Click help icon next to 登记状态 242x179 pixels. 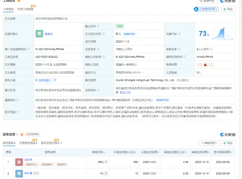tap(98, 26)
